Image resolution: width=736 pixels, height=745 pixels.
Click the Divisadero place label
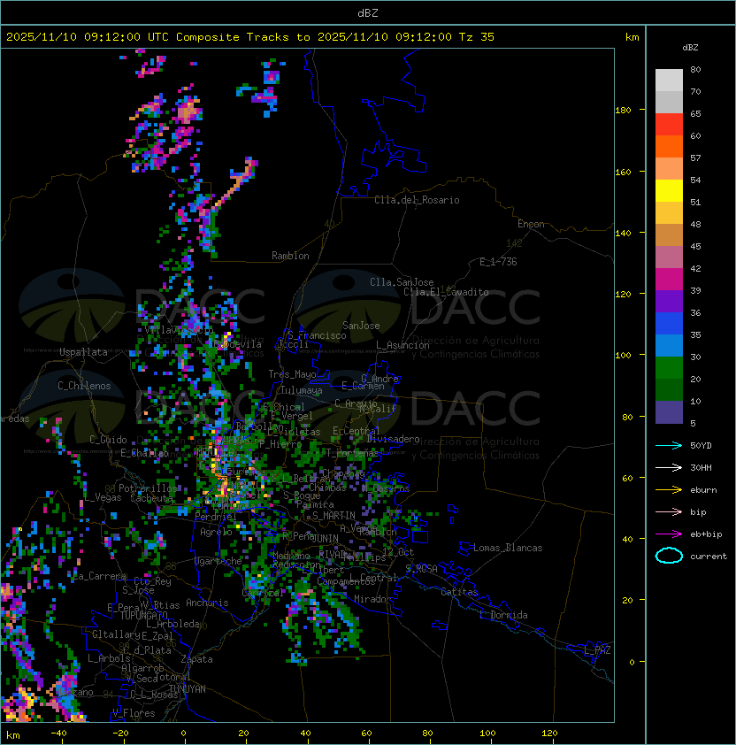(x=393, y=439)
